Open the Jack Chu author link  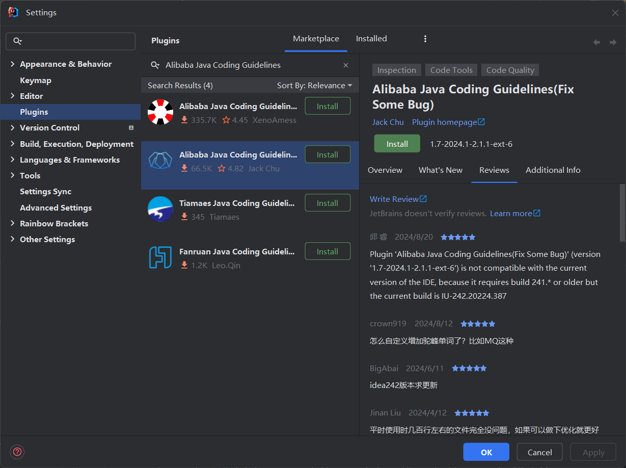pos(388,122)
